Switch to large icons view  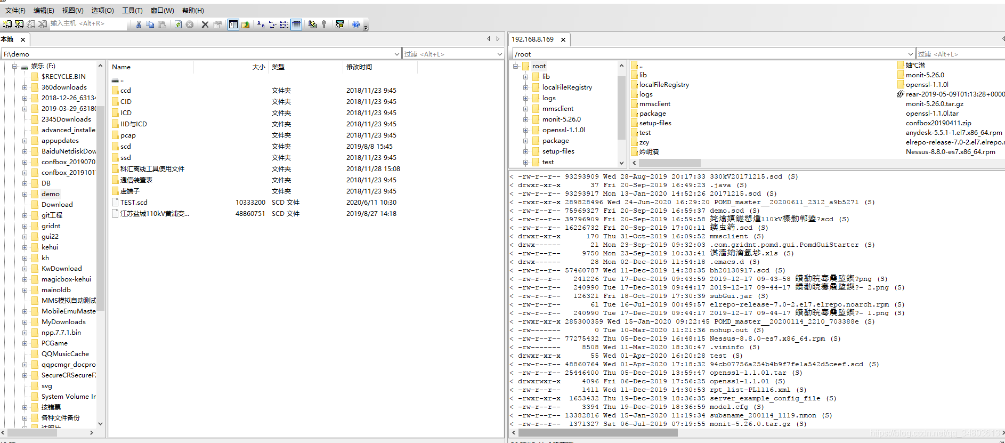click(261, 25)
